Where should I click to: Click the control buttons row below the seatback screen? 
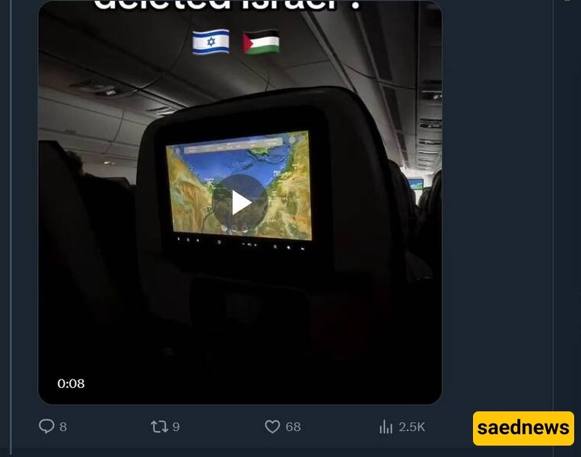coord(240,243)
